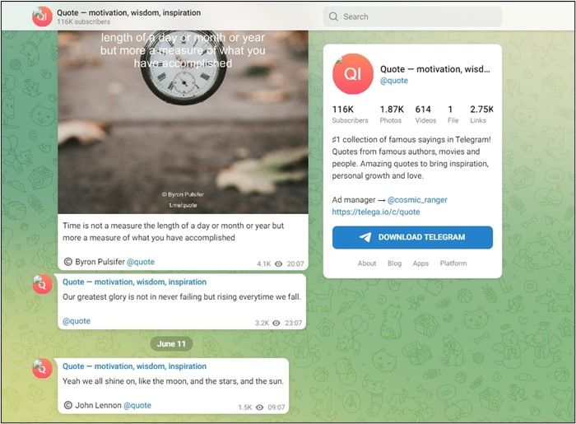The height and width of the screenshot is (424, 576).
Task: Open the pocket watch quote image
Action: click(x=183, y=122)
